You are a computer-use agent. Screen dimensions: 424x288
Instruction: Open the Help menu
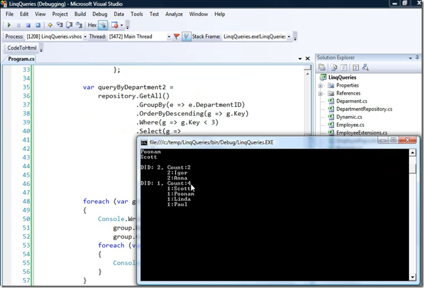(x=220, y=14)
